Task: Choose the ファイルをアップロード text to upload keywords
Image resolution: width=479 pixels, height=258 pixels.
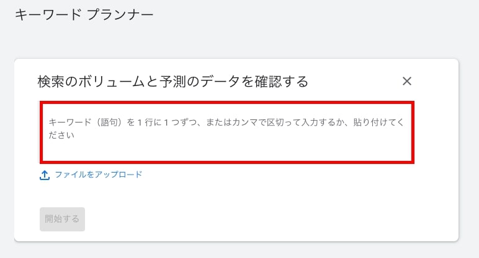Action: [99, 174]
